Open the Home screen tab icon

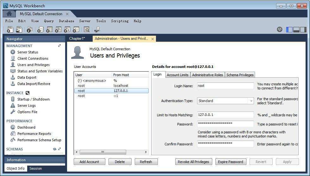click(9, 14)
